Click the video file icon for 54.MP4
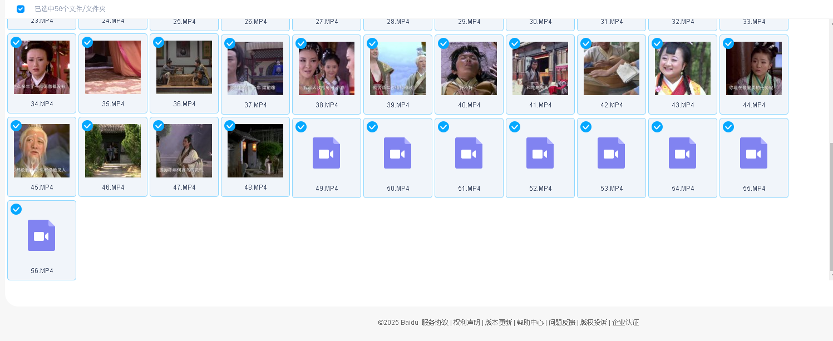 [x=682, y=153]
